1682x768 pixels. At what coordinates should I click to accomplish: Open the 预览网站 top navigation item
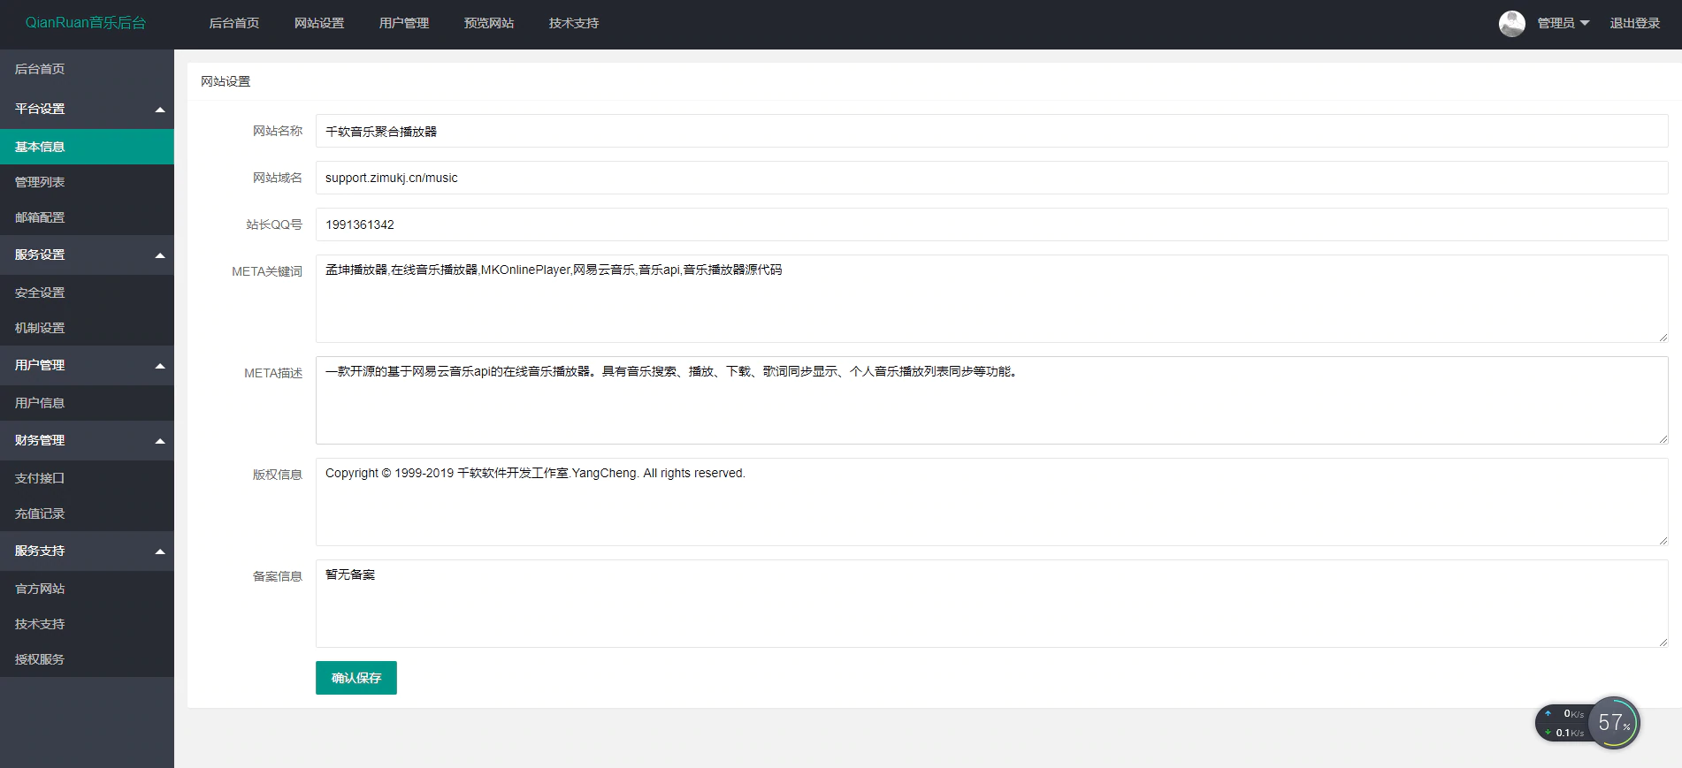(489, 24)
